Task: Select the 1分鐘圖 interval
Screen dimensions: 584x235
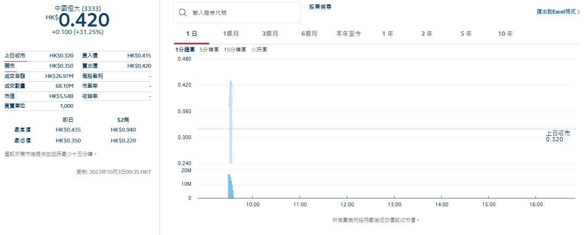Action: (185, 50)
